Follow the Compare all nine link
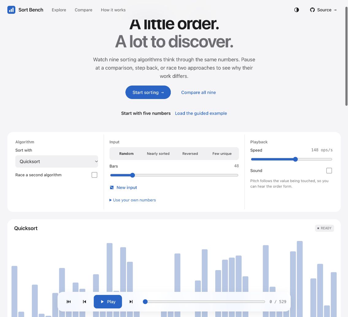 198,92
